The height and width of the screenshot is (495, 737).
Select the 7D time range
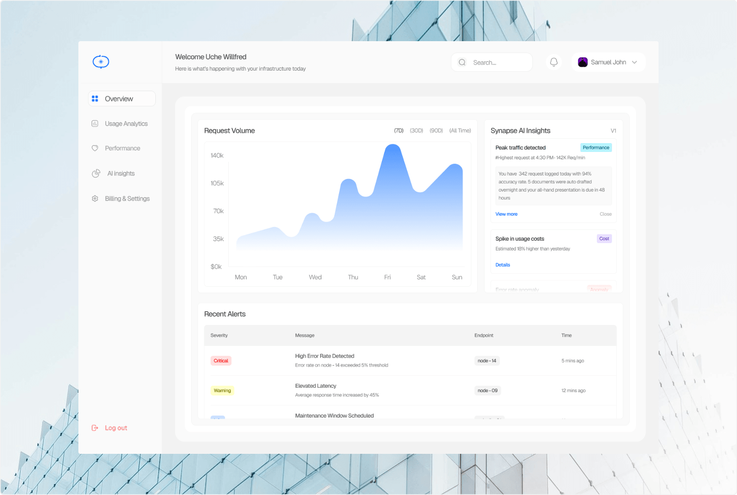(x=399, y=130)
